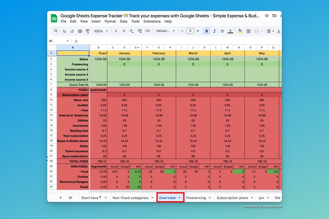The height and width of the screenshot is (219, 329).
Task: Select the Warm rent label cell
Action: pos(73,100)
